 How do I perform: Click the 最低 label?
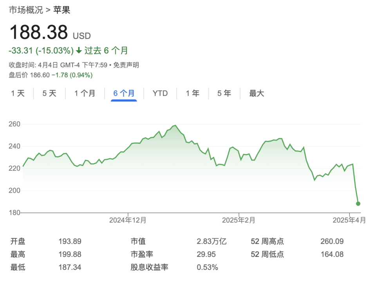(x=18, y=267)
